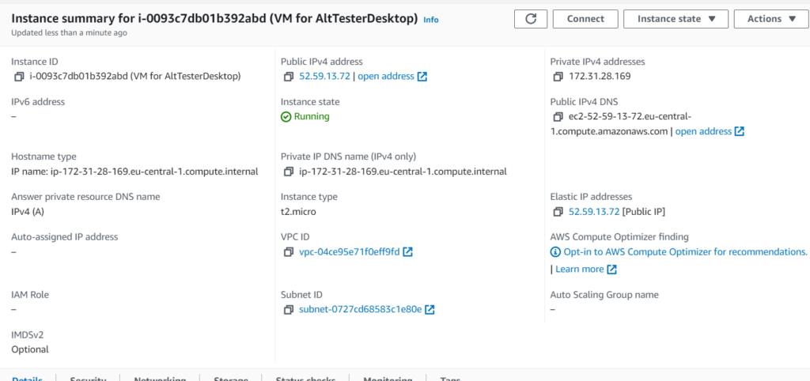Click external link icon beside VPC ID
This screenshot has width=810, height=381.
[x=407, y=252]
